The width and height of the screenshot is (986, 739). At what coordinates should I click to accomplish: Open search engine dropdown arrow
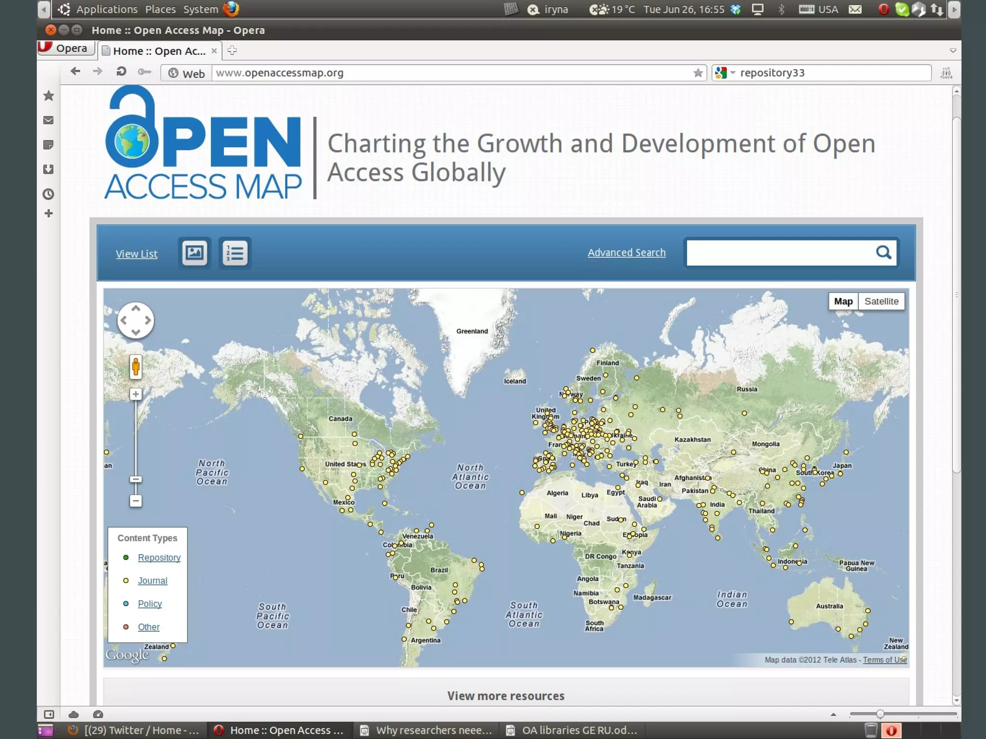point(733,73)
